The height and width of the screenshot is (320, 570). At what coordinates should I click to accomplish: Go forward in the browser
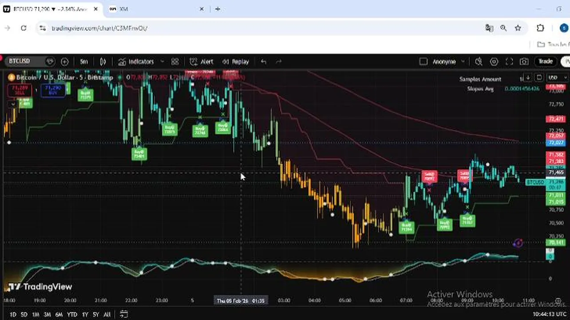[7, 28]
